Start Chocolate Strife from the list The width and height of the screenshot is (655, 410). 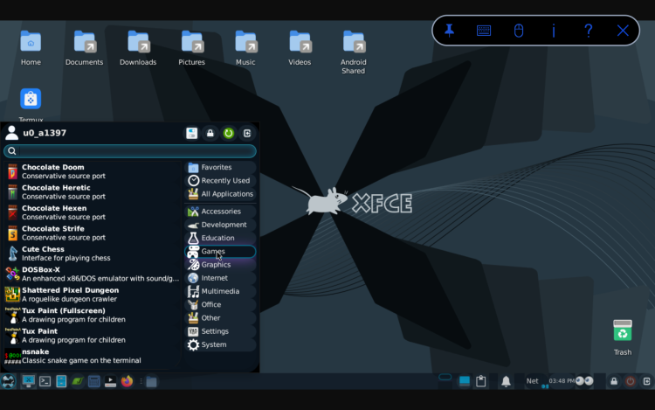coord(93,233)
